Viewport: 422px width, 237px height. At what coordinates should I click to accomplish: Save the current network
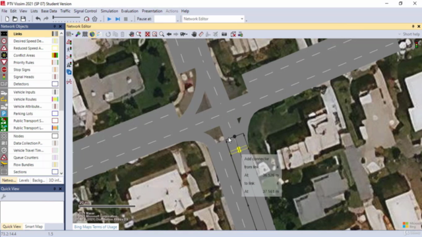pos(23,19)
